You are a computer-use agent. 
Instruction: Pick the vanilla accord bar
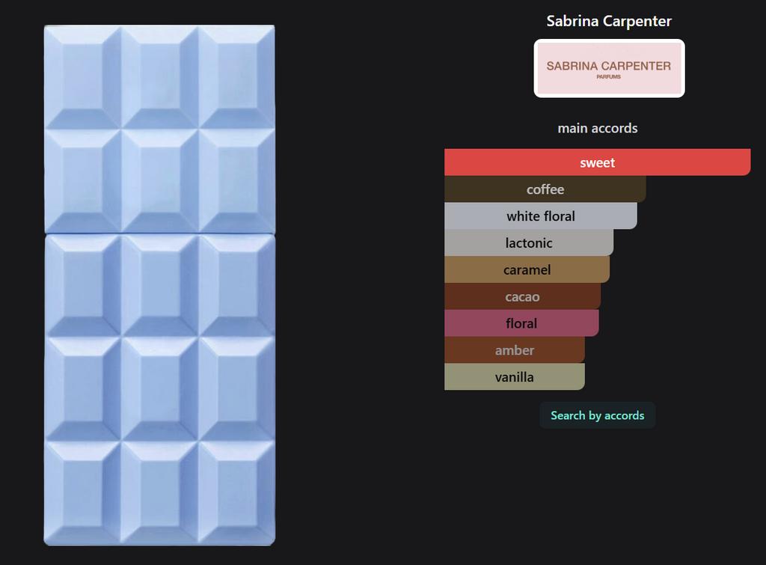point(515,377)
